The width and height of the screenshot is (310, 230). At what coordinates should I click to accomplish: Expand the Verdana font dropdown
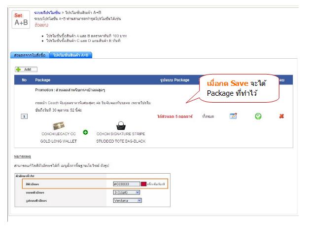tap(128, 201)
